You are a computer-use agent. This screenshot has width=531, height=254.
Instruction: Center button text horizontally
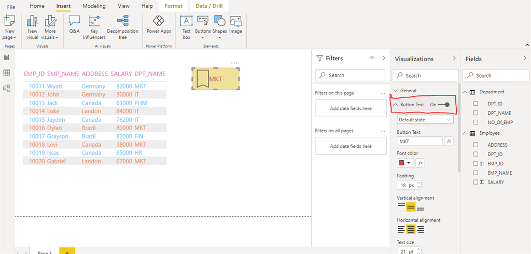point(411,229)
